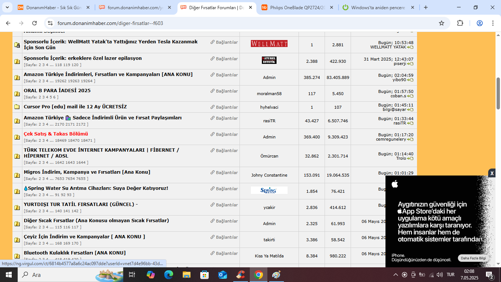Click the page vertical scrollbar thumb
Image resolution: width=501 pixels, height=282 pixels.
[x=498, y=93]
